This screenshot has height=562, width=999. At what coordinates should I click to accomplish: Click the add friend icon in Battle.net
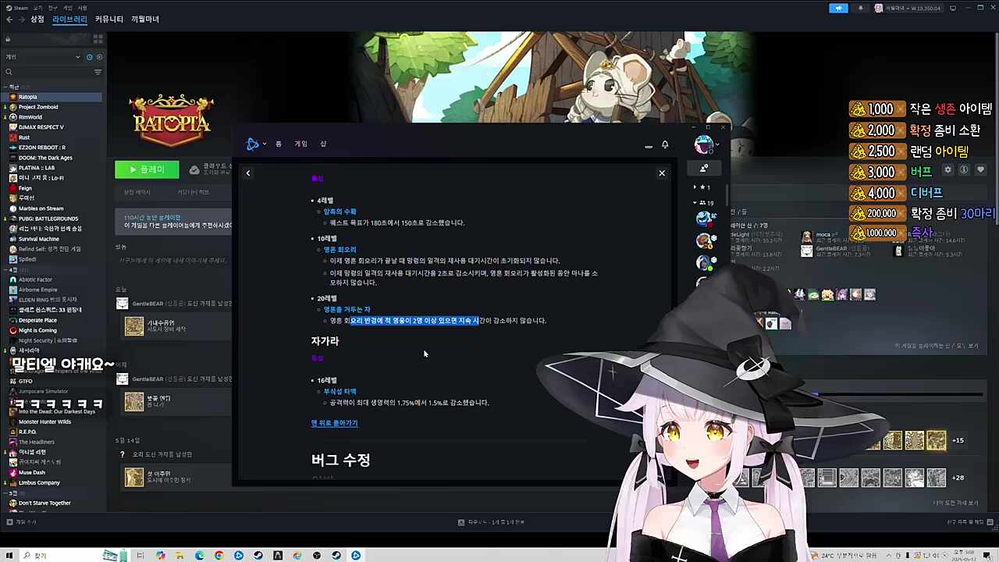[704, 168]
